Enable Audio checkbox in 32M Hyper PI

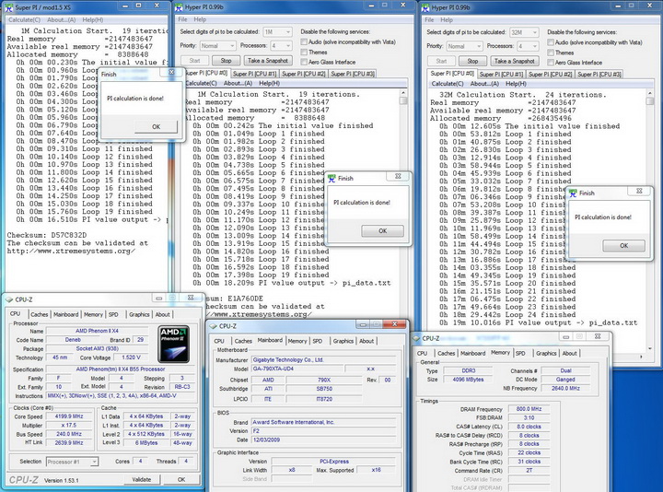551,42
